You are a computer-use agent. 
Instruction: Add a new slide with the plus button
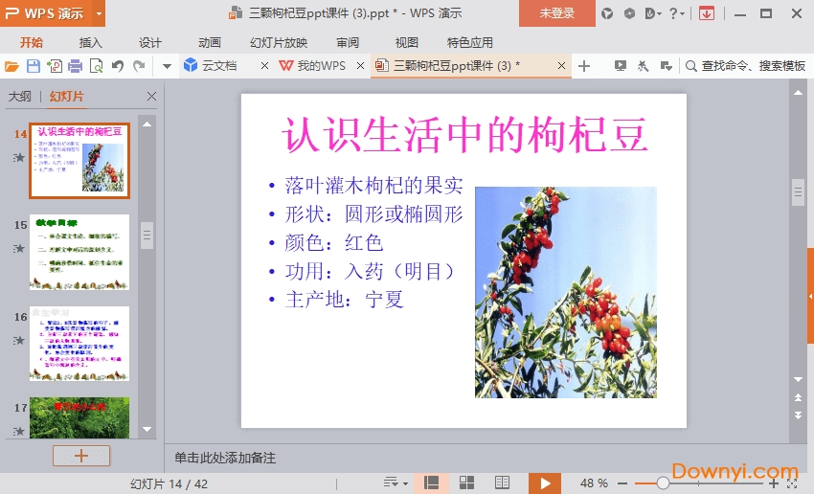(81, 456)
